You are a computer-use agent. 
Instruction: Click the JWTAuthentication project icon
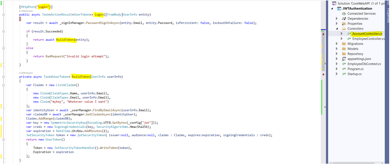(x=339, y=9)
